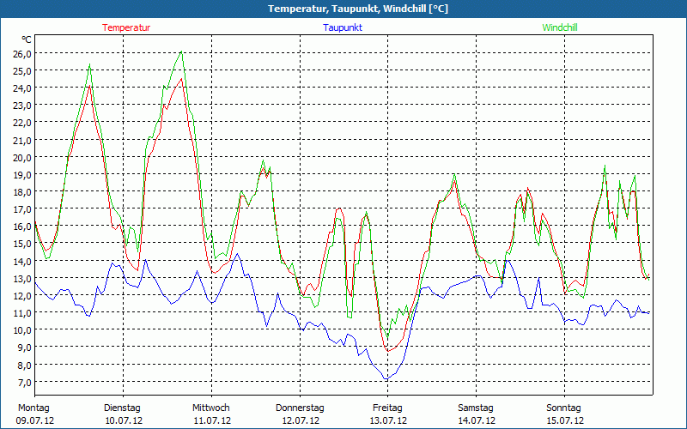Screen dimensions: 687x429
Task: Click the 15,0 y-axis value
Action: click(22, 244)
